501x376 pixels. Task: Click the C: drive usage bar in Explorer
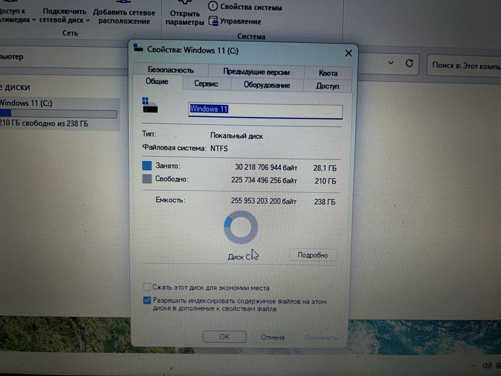point(58,113)
